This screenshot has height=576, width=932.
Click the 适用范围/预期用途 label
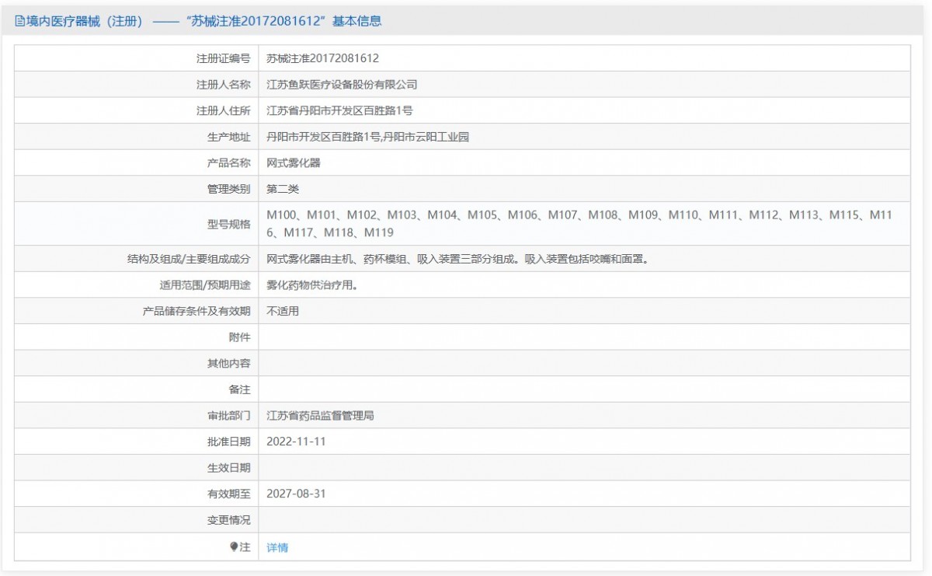205,285
